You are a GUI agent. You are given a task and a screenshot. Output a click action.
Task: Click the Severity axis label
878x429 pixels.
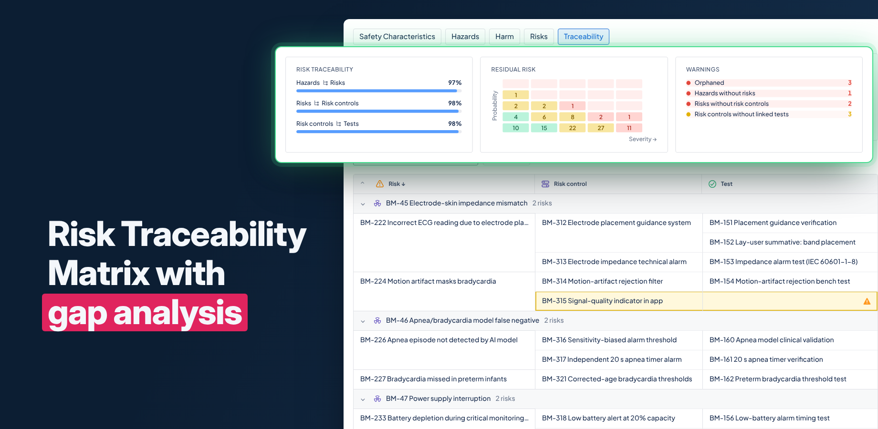tap(643, 139)
